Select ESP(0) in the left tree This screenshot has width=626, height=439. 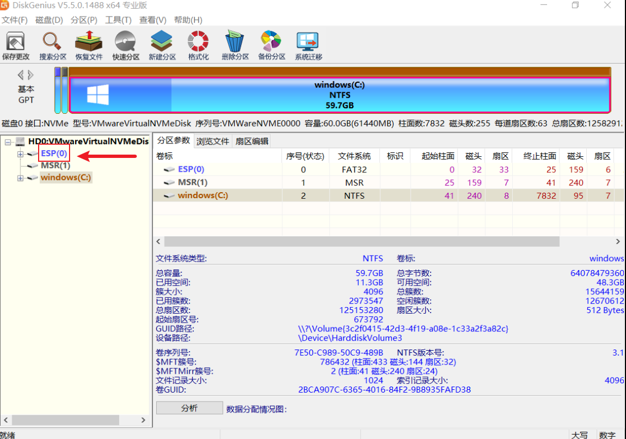(x=54, y=154)
